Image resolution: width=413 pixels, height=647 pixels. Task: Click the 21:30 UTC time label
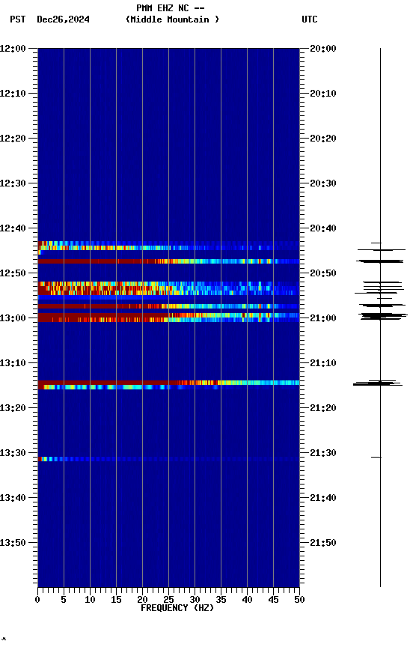(323, 453)
